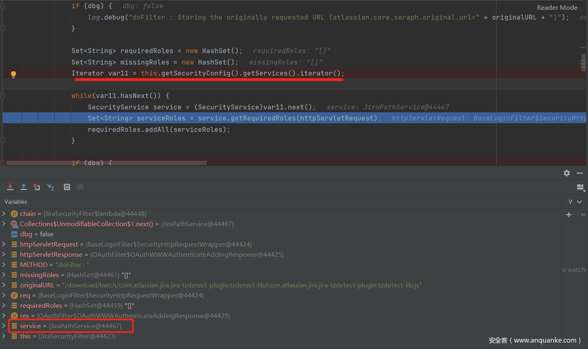Click the parameter icon beside res variable

[14, 315]
